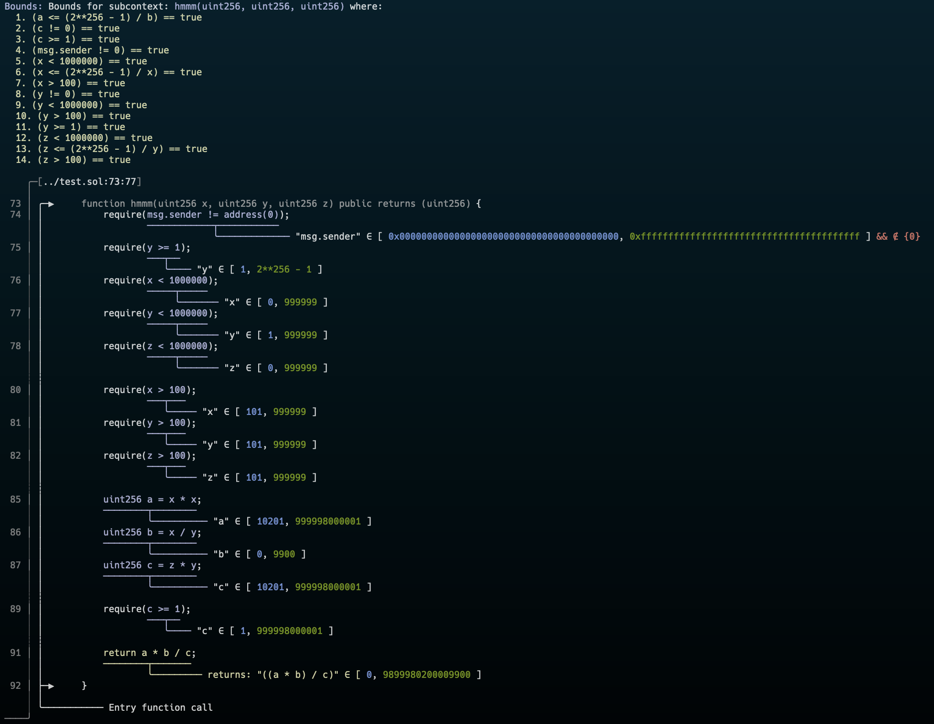Click the 'return a * b / c;' statement
The height and width of the screenshot is (724, 934).
(149, 653)
